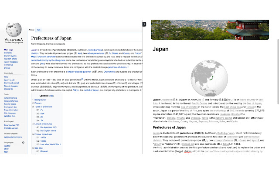279x174 pixels.
Task: Open the Hokkaido link in side panel
Action: tap(225, 114)
